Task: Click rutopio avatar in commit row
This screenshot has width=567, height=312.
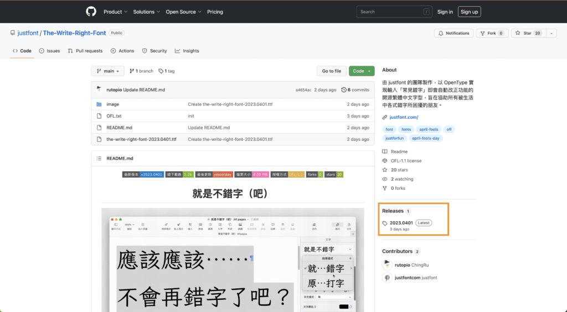Action: pos(99,89)
